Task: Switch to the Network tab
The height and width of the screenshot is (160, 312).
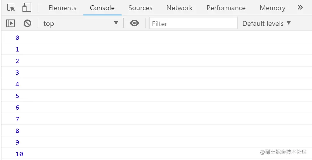Action: (x=179, y=8)
